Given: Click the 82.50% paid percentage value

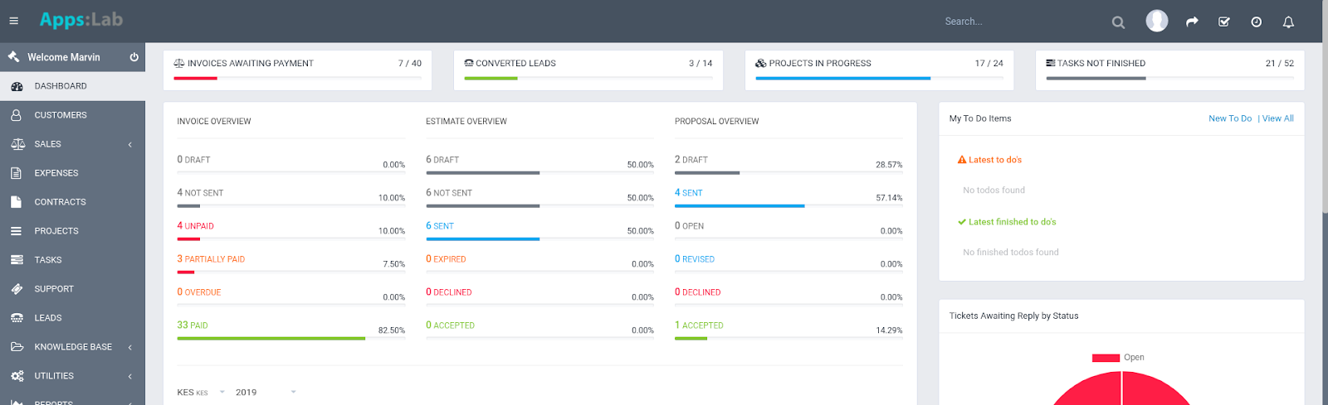Looking at the screenshot, I should point(392,330).
